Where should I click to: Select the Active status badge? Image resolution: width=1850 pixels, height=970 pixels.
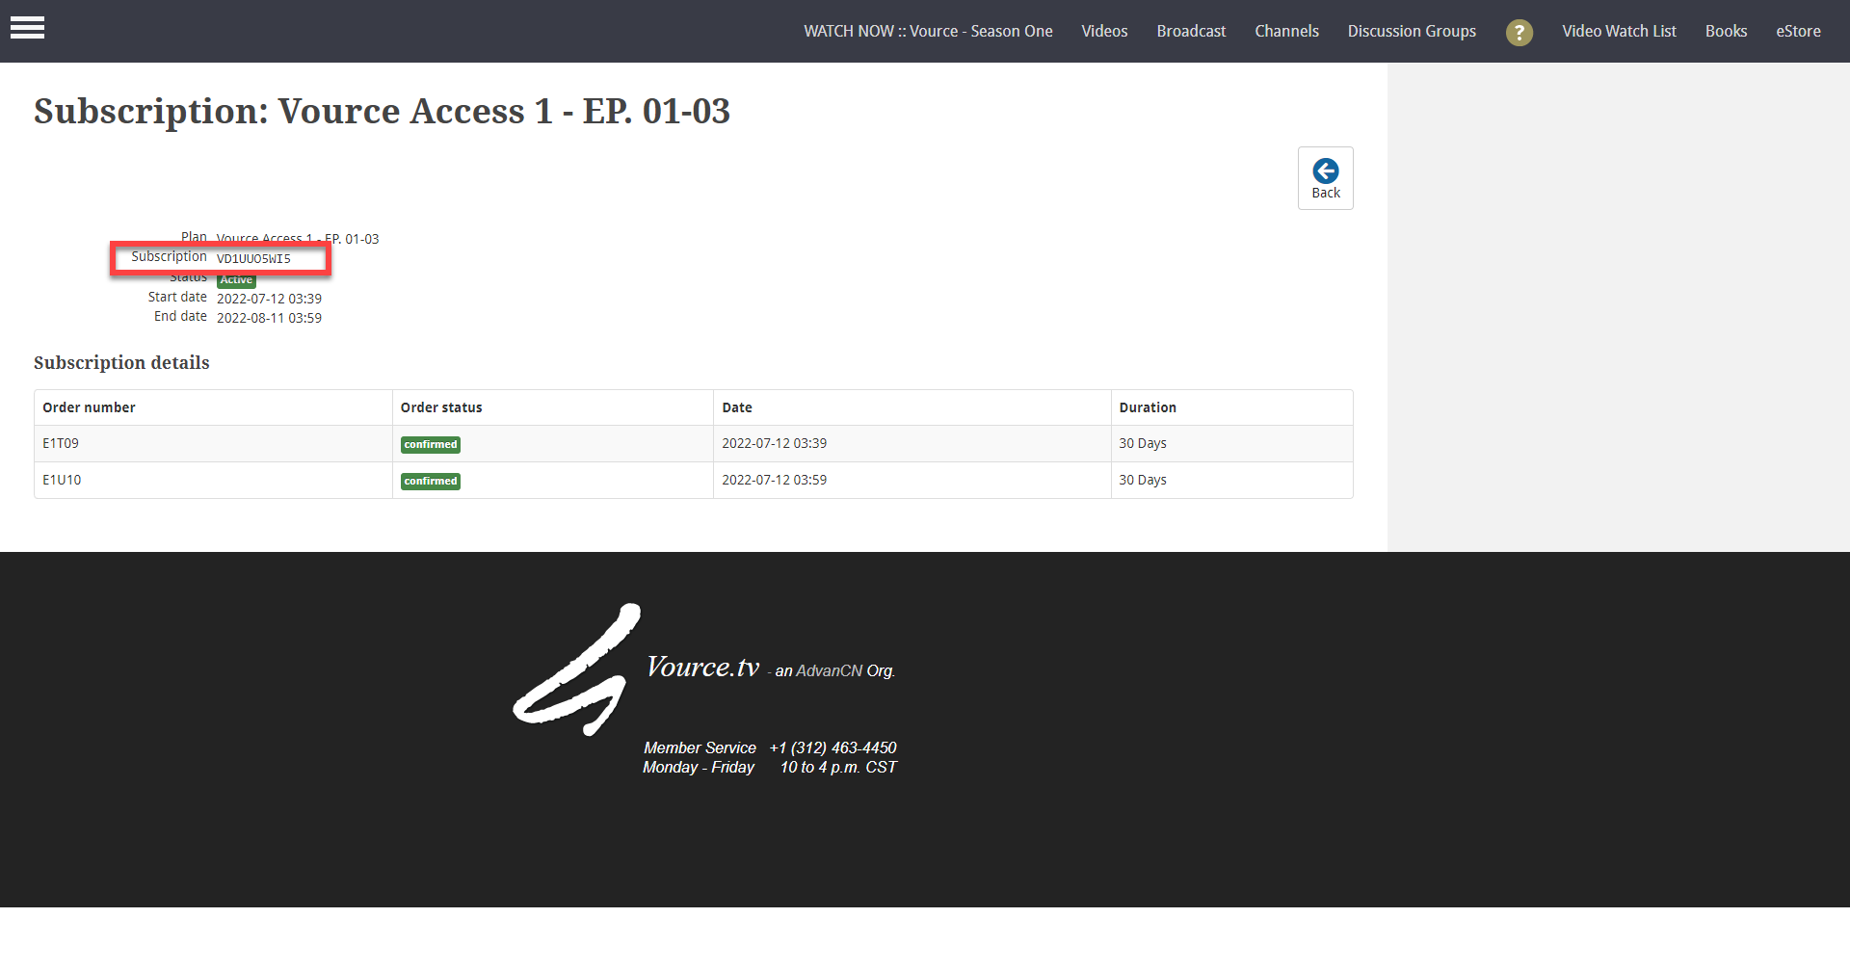click(236, 280)
